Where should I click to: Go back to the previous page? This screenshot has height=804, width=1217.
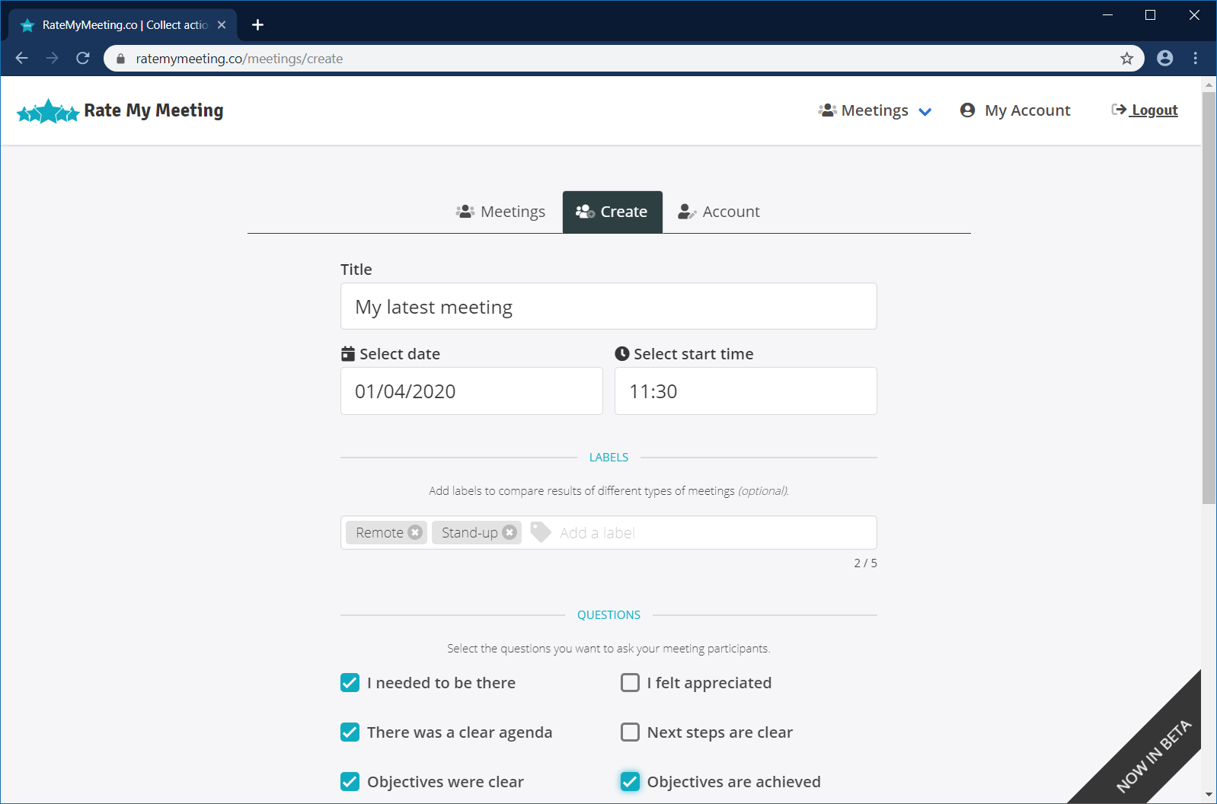[x=21, y=59]
